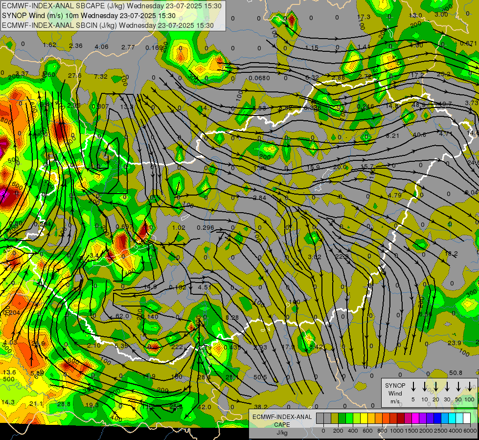Click the wind arrow above the 30 m/s label
This screenshot has width=479, height=440.
point(447,387)
